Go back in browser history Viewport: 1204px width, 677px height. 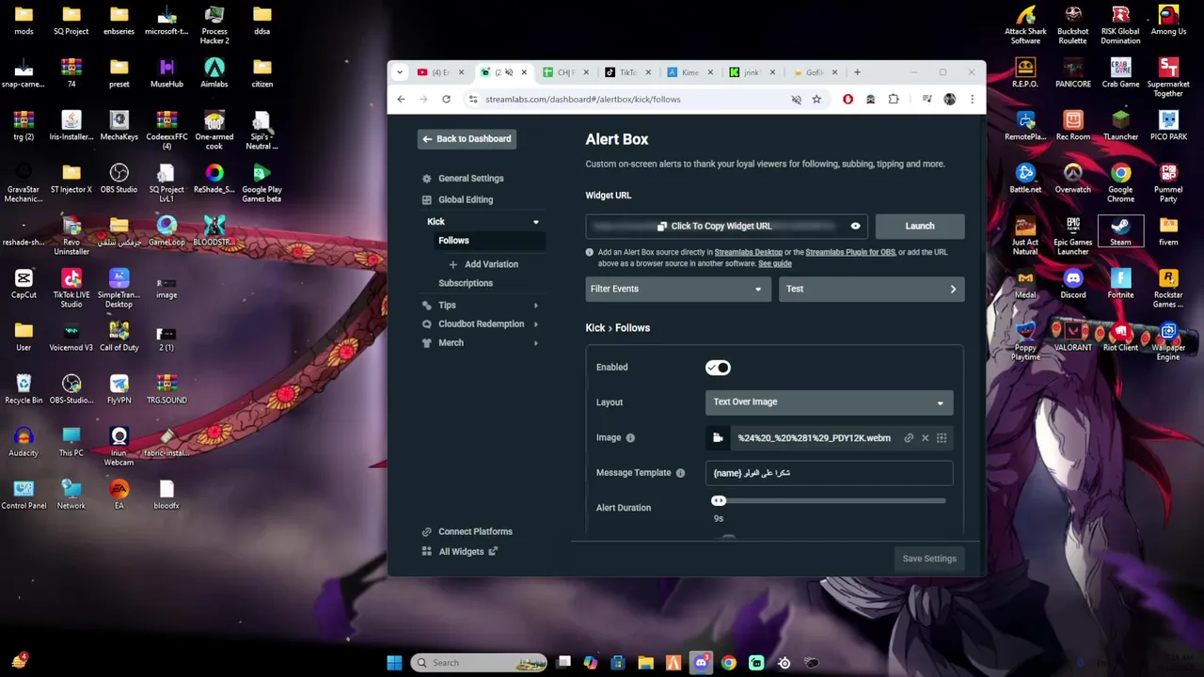tap(402, 99)
